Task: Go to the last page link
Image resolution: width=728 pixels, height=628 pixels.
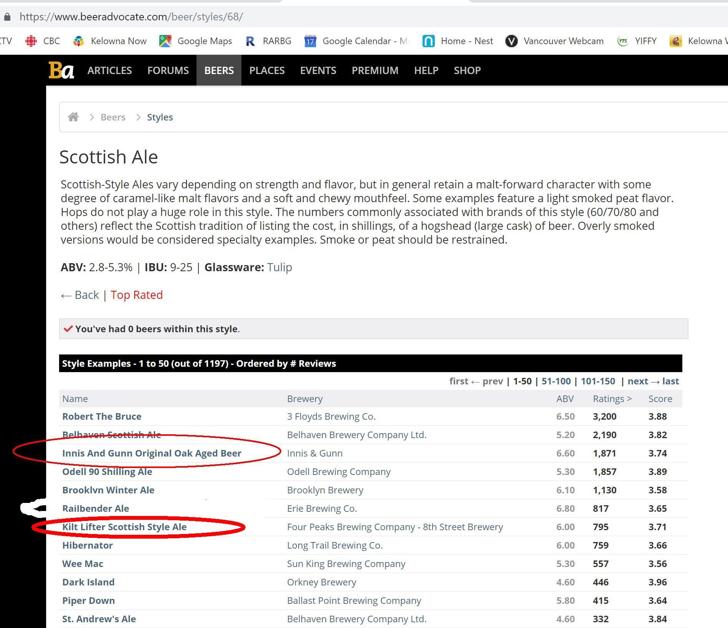Action: 671,381
